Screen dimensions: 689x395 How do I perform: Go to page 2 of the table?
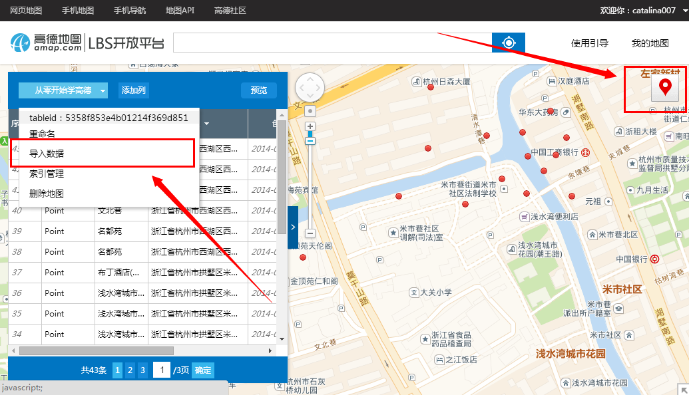[130, 370]
